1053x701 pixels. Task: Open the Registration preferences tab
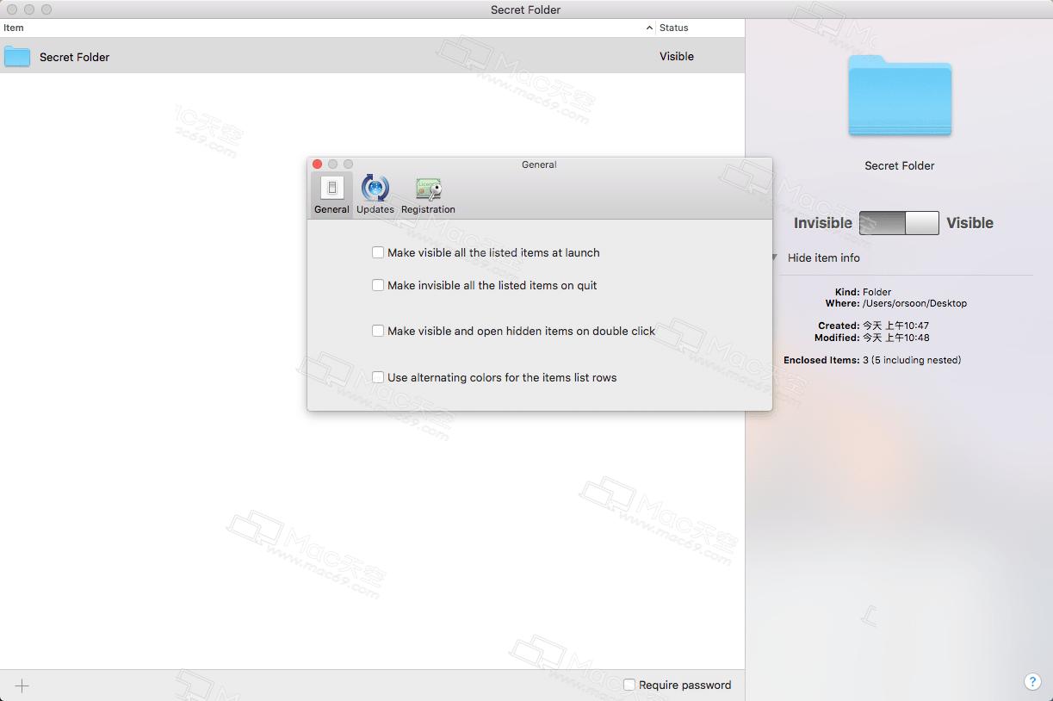point(428,195)
